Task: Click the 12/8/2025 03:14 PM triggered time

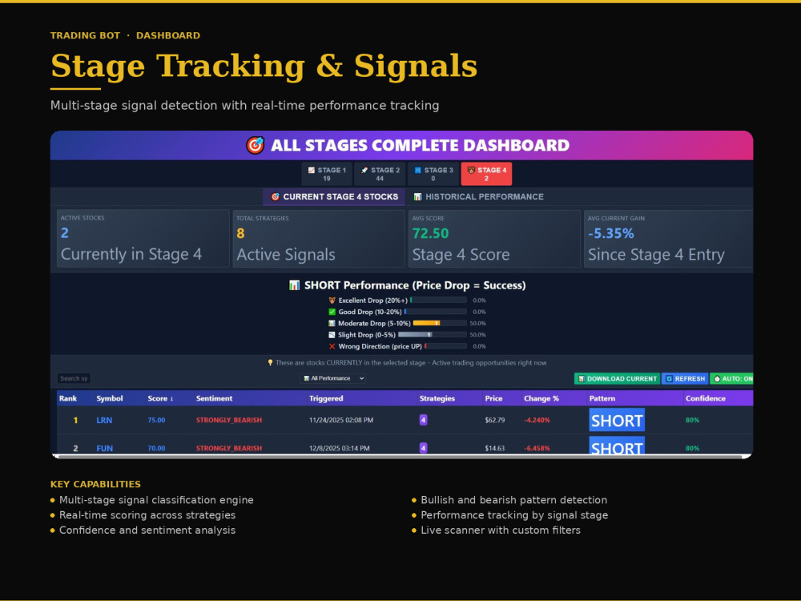Action: pos(339,448)
